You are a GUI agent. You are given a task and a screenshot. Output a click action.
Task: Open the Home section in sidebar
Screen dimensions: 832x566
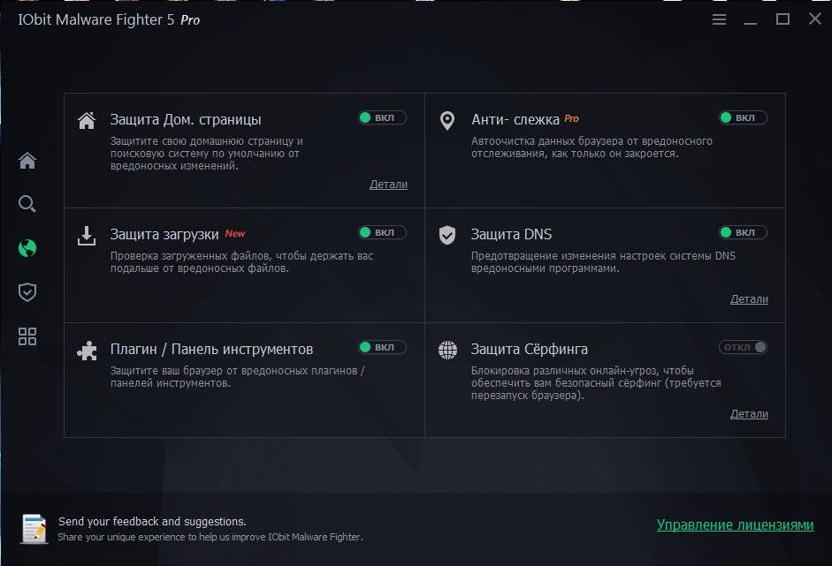[27, 161]
